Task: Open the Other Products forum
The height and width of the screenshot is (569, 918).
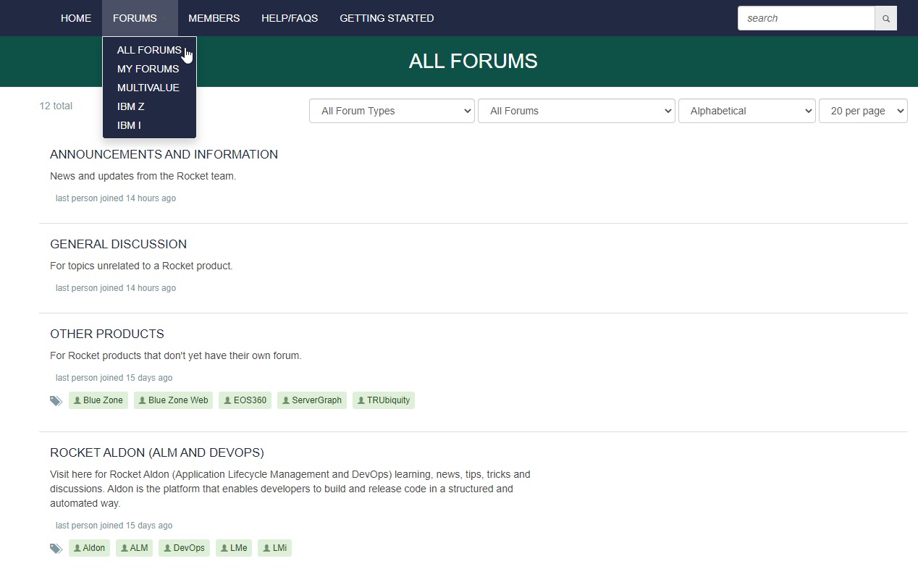Action: 107,334
